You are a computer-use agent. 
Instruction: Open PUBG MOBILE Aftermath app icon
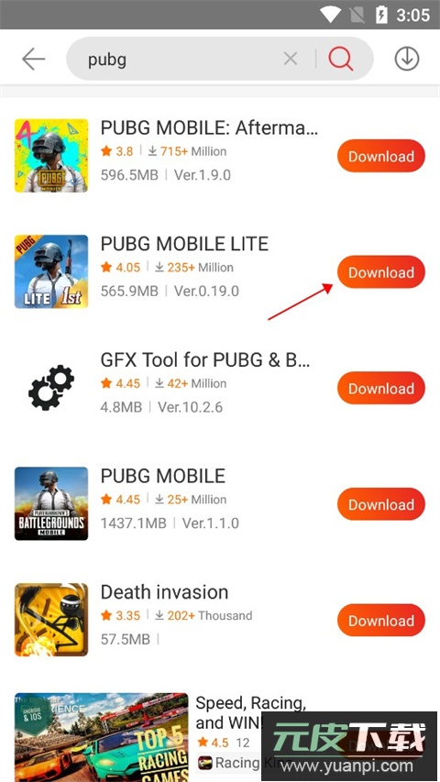[x=51, y=156]
